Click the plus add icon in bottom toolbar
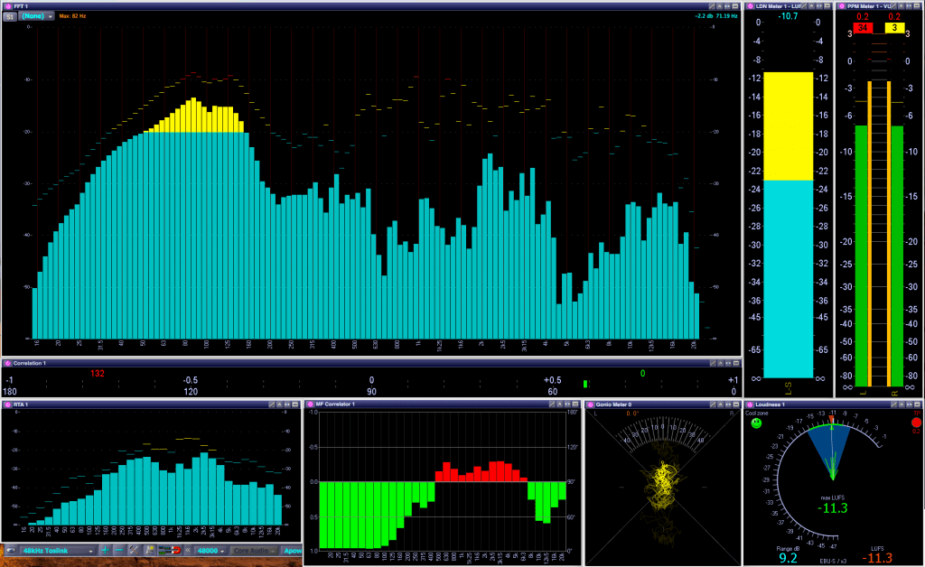 click(x=105, y=551)
